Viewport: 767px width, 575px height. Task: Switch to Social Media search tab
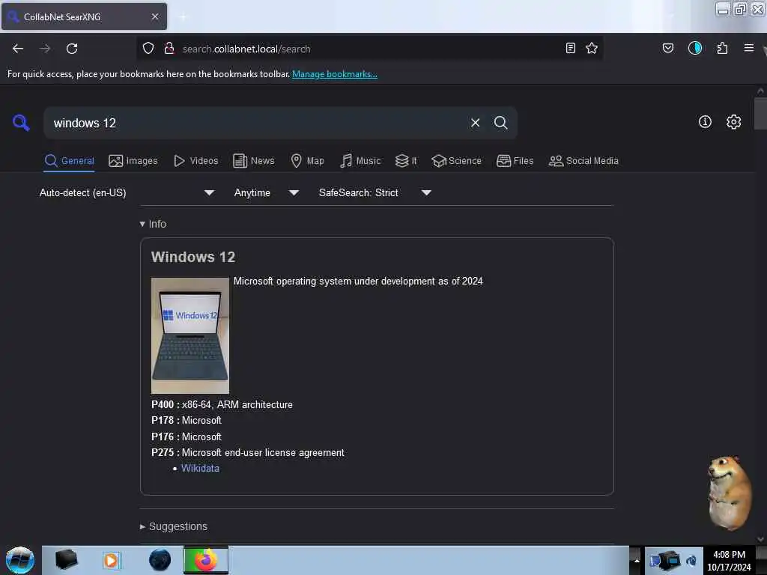tap(583, 161)
